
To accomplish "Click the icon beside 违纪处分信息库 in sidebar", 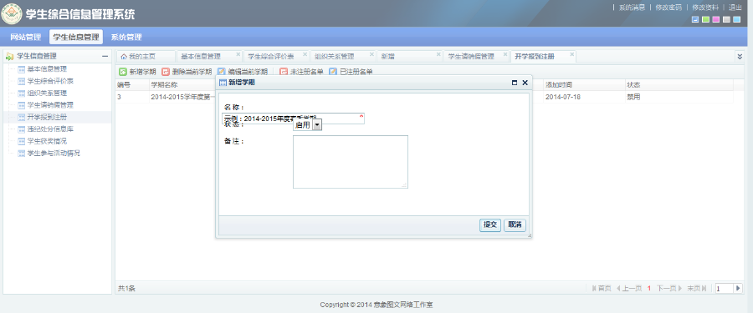I will (x=21, y=129).
